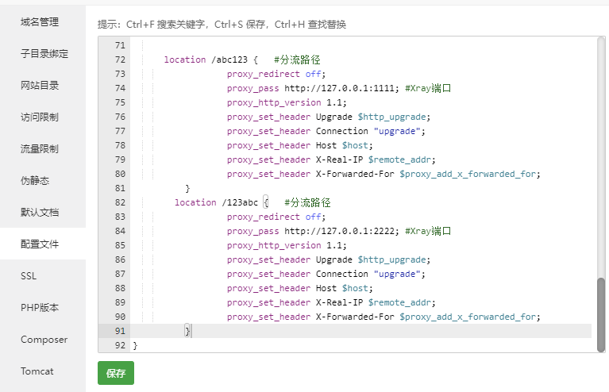The width and height of the screenshot is (609, 392).
Task: Open the Composer tab
Action: [x=44, y=339]
